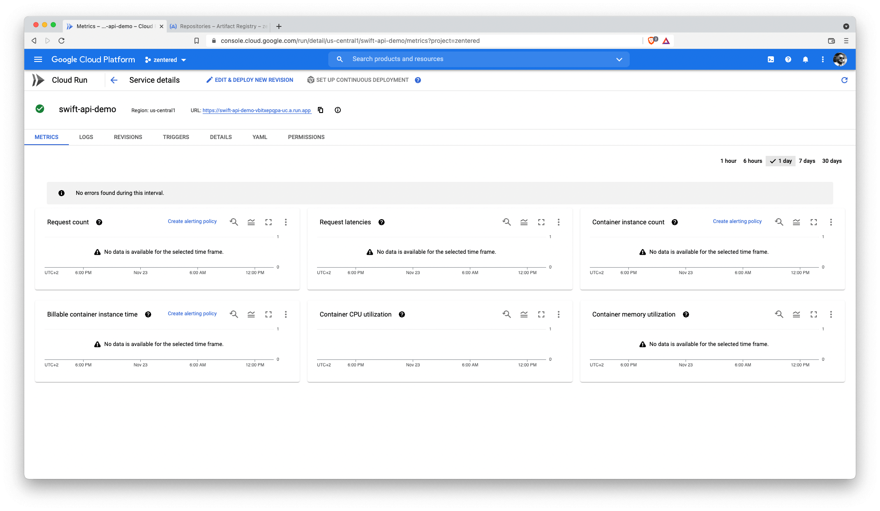Expand Billable container instance time full screen
The width and height of the screenshot is (880, 511).
(269, 314)
